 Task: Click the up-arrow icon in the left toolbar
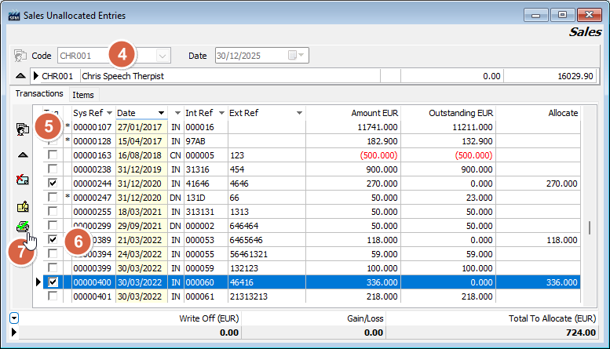coord(23,155)
